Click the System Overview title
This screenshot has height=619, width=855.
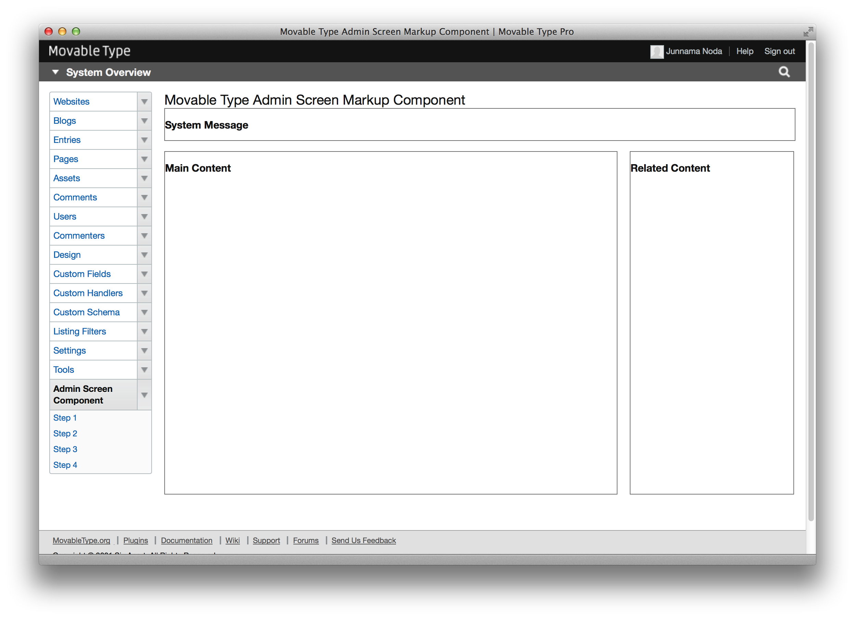(x=108, y=73)
